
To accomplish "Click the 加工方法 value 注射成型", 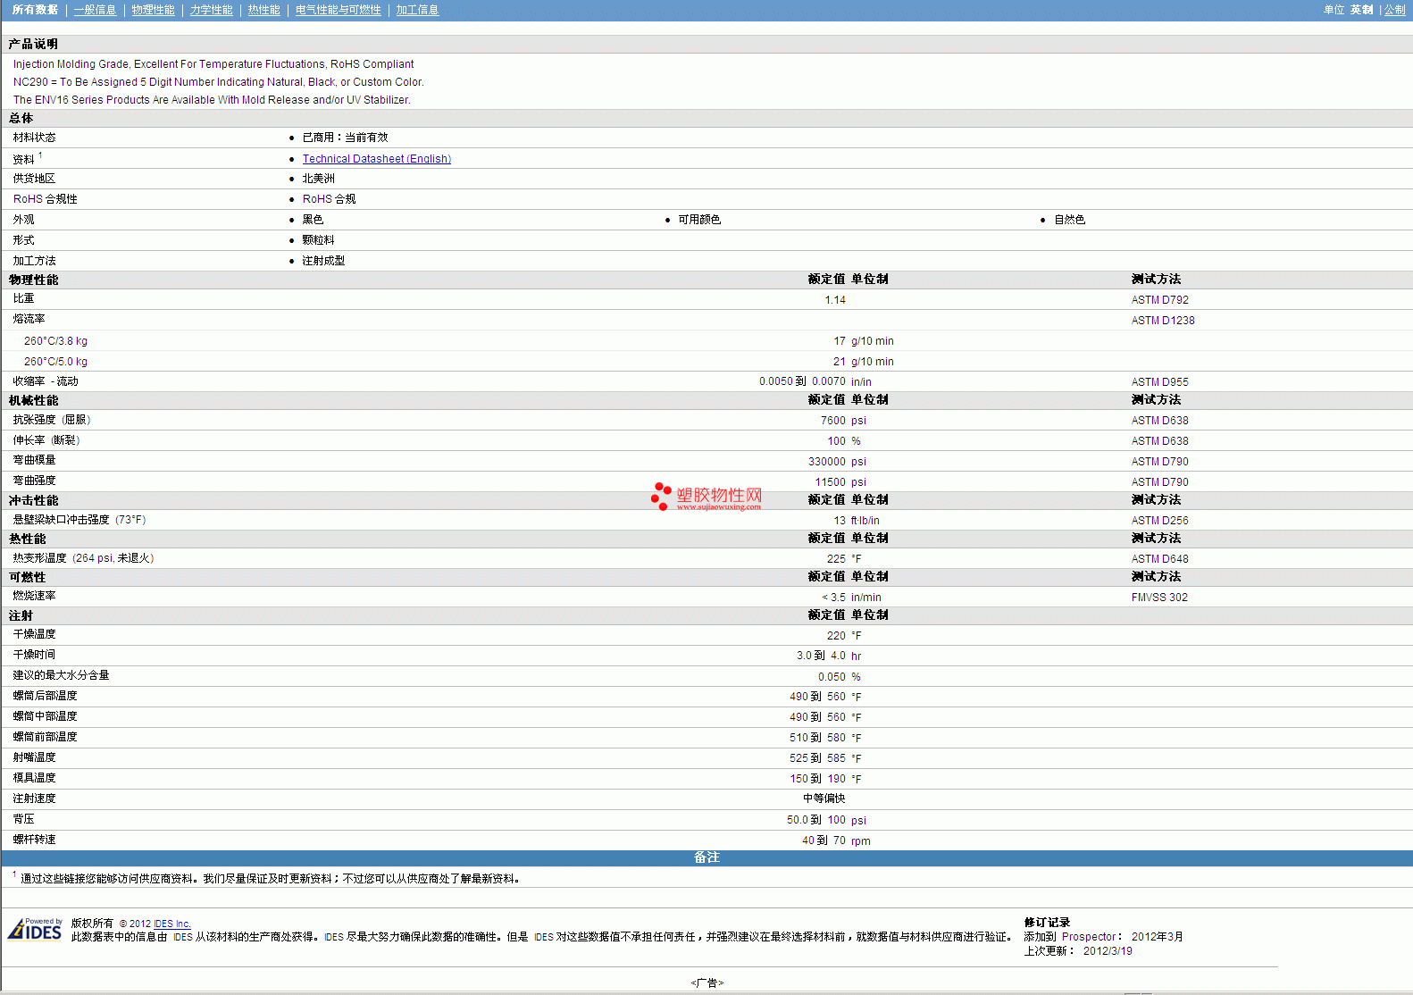I will pos(323,262).
